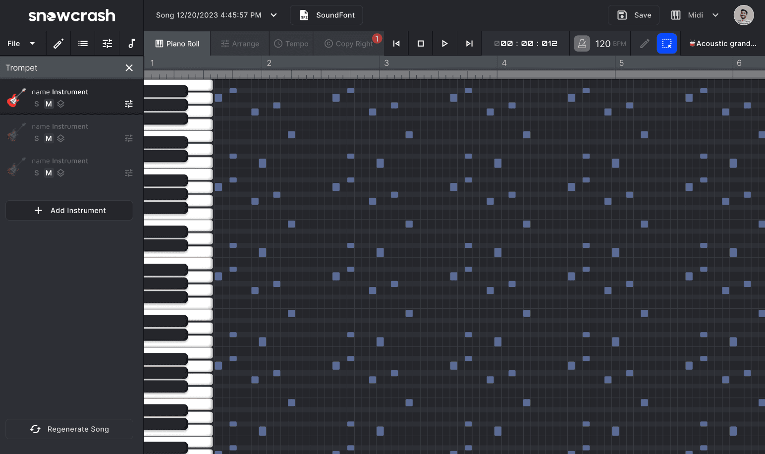765x454 pixels.
Task: Select the pencil draw tool
Action: coord(644,44)
